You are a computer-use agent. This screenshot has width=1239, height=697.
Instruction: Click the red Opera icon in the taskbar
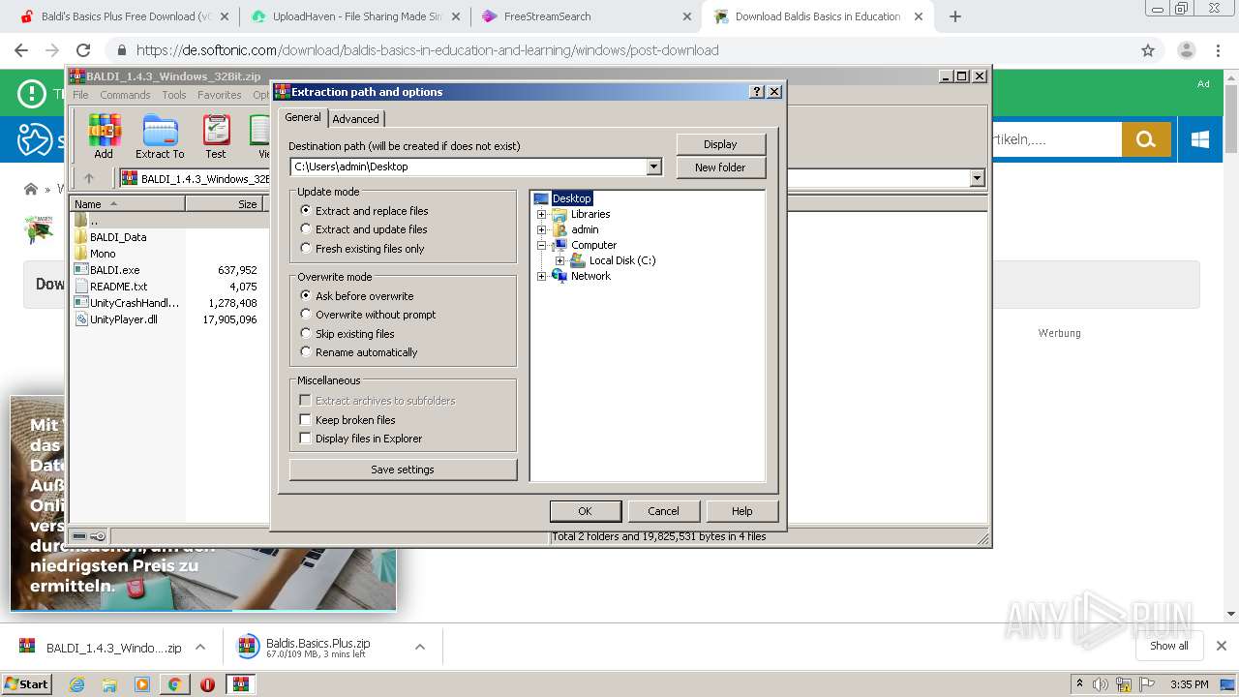point(207,684)
